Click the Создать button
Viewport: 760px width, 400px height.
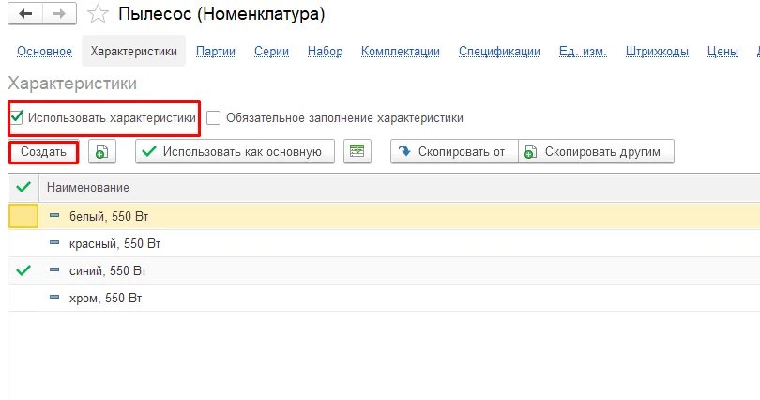pos(43,152)
